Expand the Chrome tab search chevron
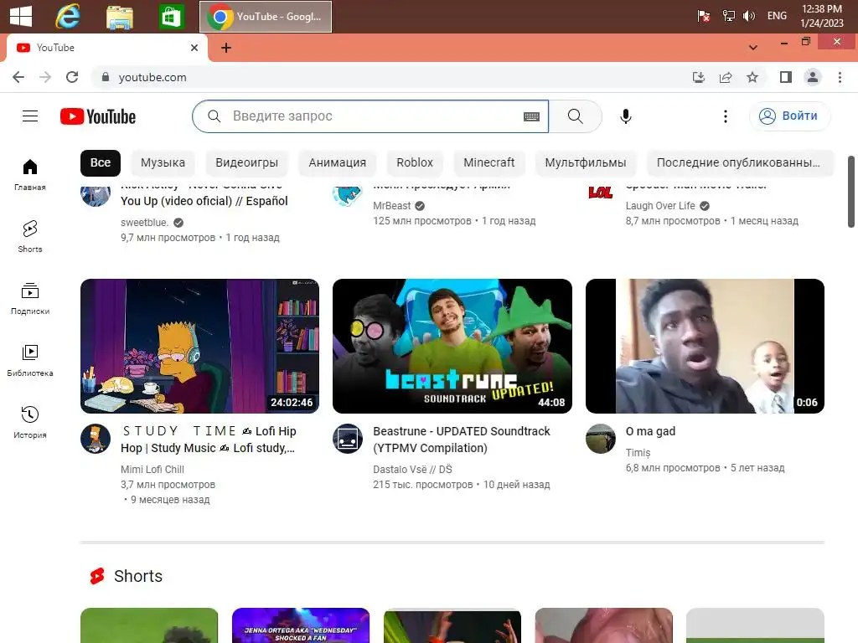Image resolution: width=858 pixels, height=643 pixels. tap(753, 48)
